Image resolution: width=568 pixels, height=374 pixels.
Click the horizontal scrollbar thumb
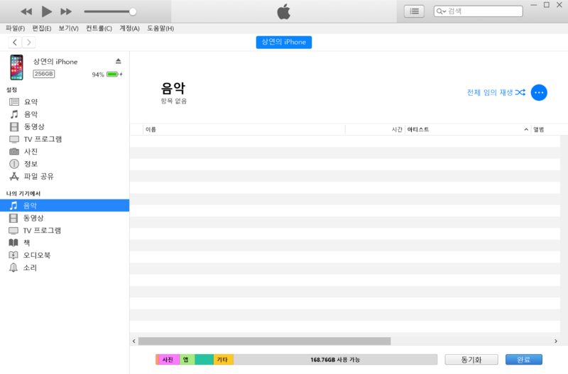tap(264, 341)
